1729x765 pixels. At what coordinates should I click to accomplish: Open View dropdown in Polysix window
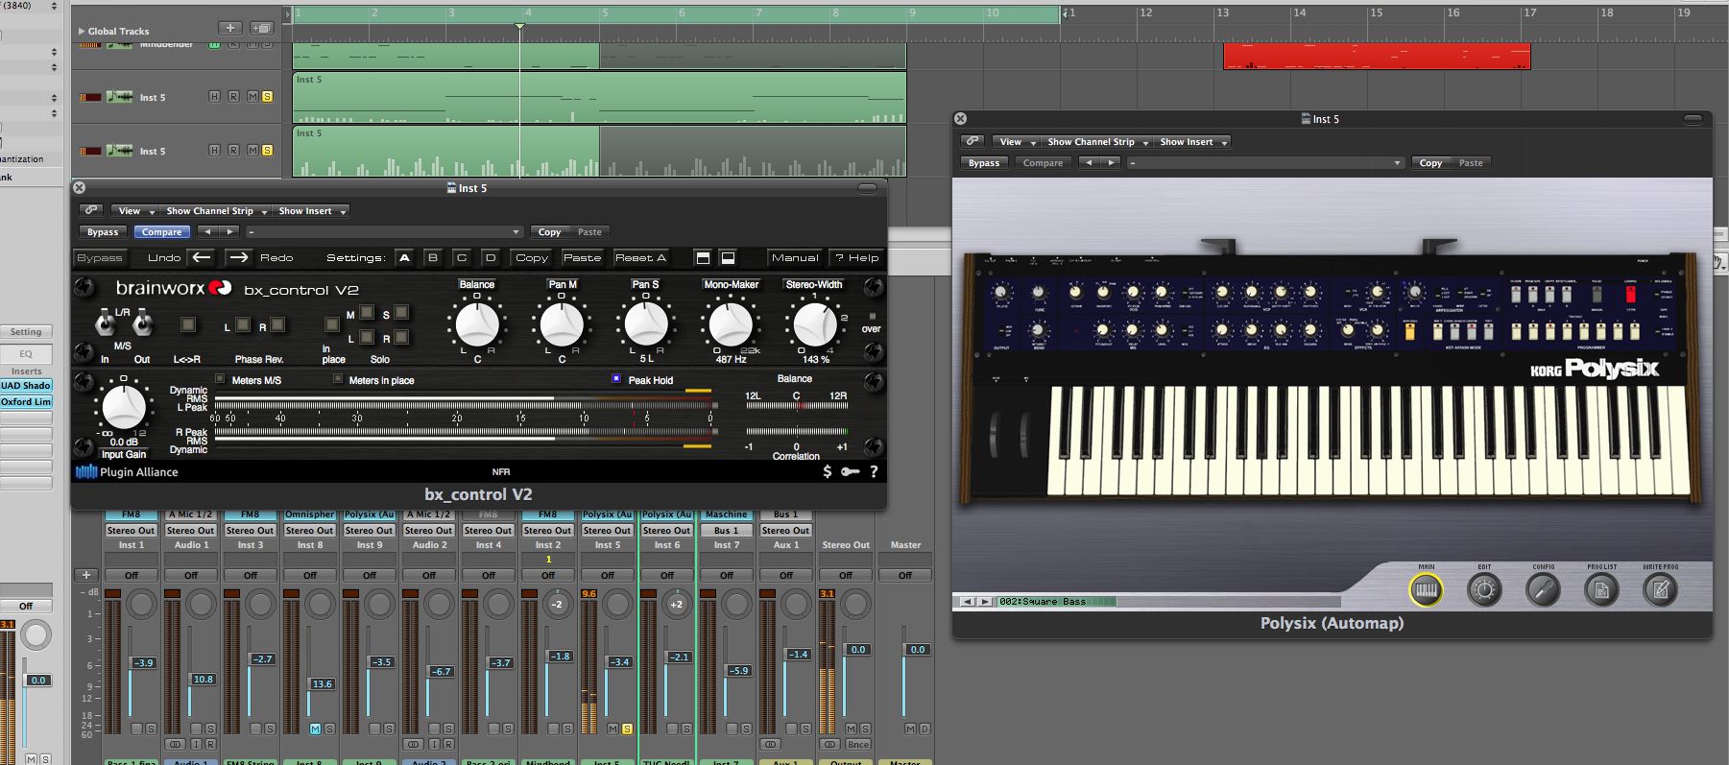click(x=1015, y=141)
